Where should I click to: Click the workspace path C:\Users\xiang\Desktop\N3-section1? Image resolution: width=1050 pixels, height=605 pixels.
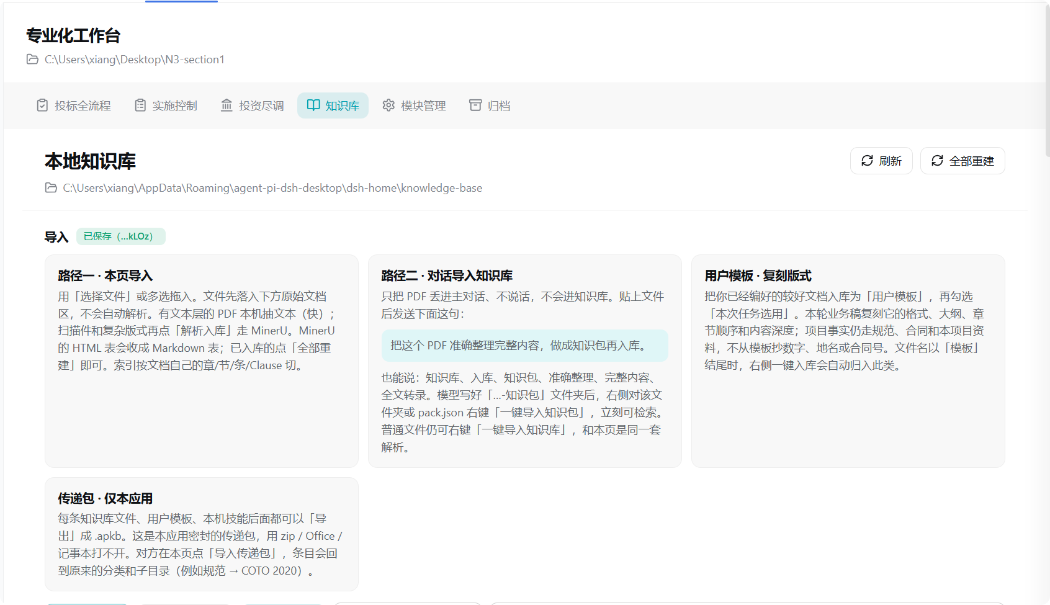click(135, 60)
